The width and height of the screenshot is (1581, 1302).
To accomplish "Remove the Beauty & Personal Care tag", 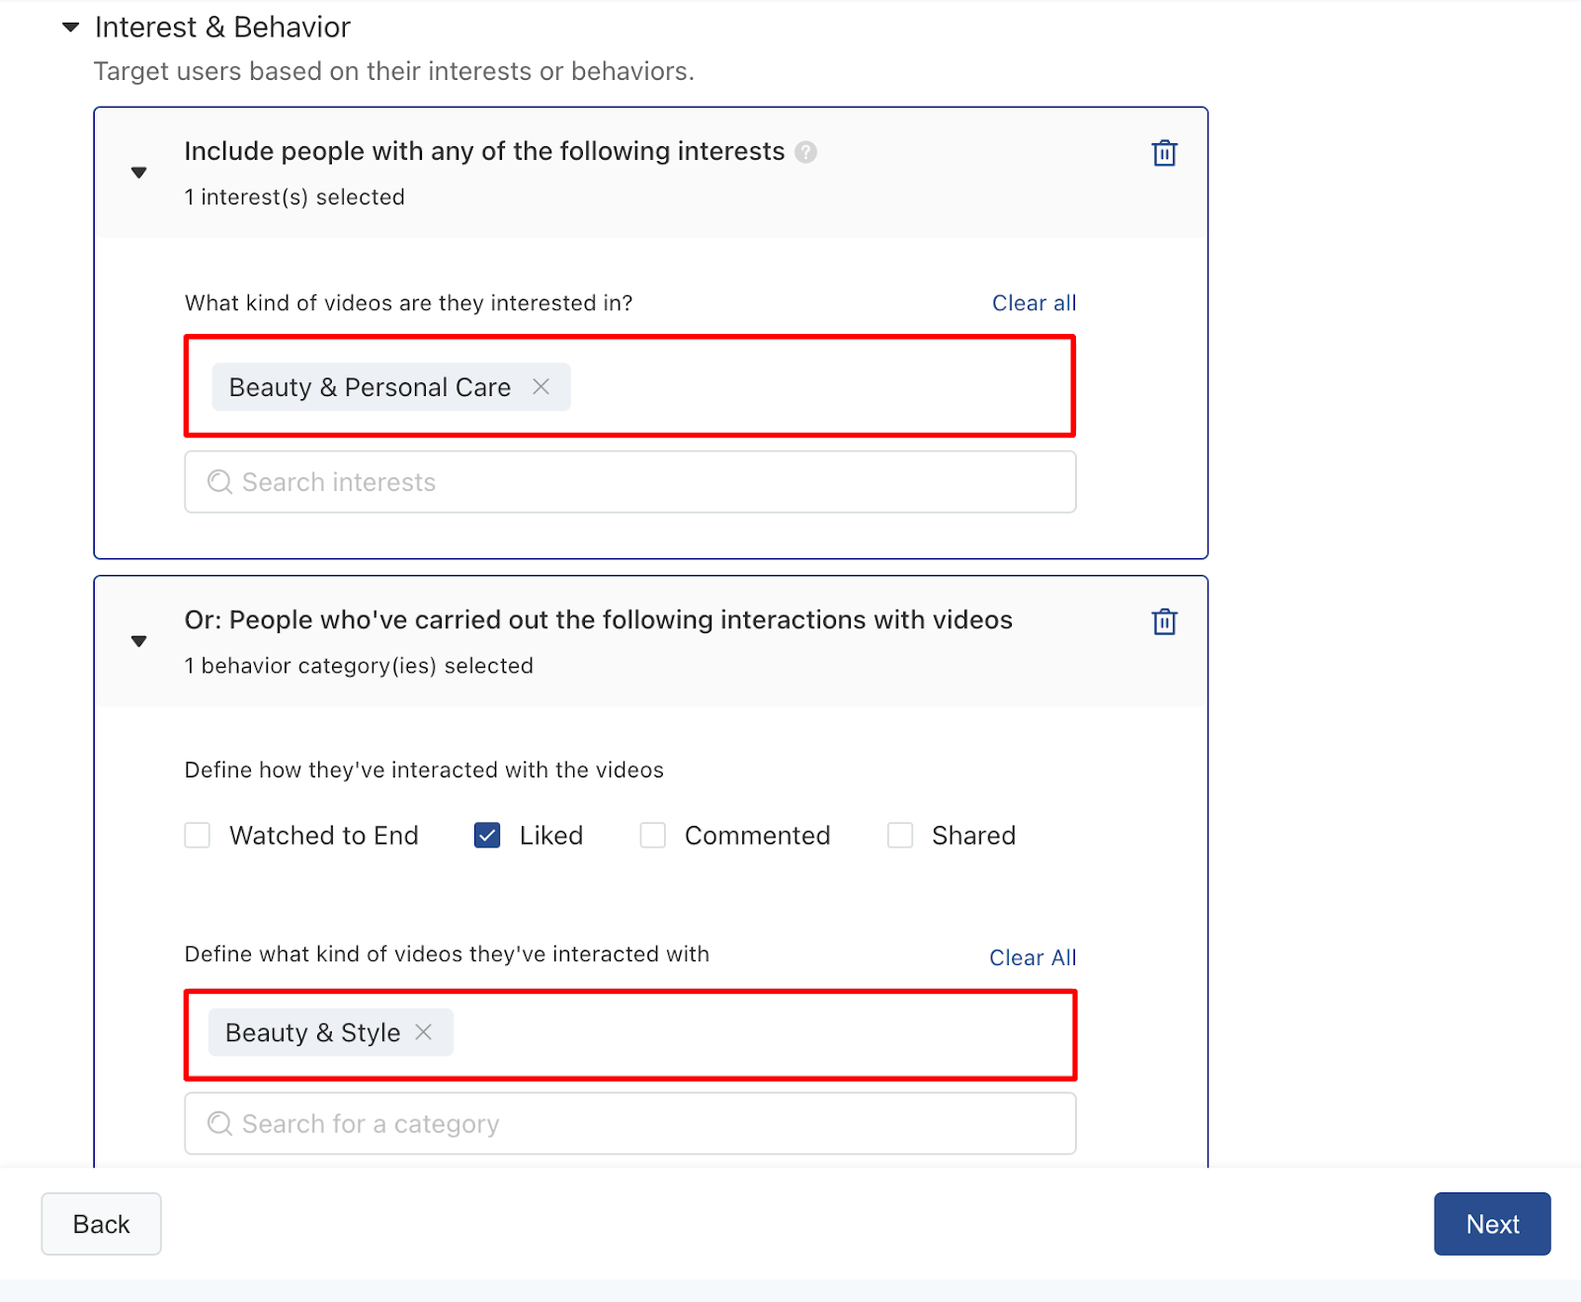I will (541, 386).
